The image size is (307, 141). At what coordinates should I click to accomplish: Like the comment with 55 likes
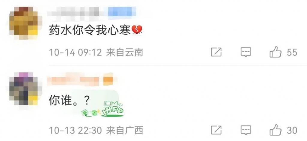pyautogui.click(x=276, y=52)
